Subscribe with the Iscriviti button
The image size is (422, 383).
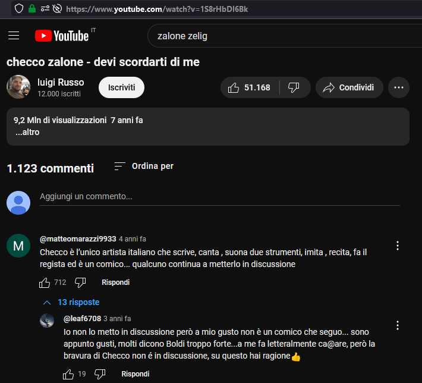(x=121, y=87)
